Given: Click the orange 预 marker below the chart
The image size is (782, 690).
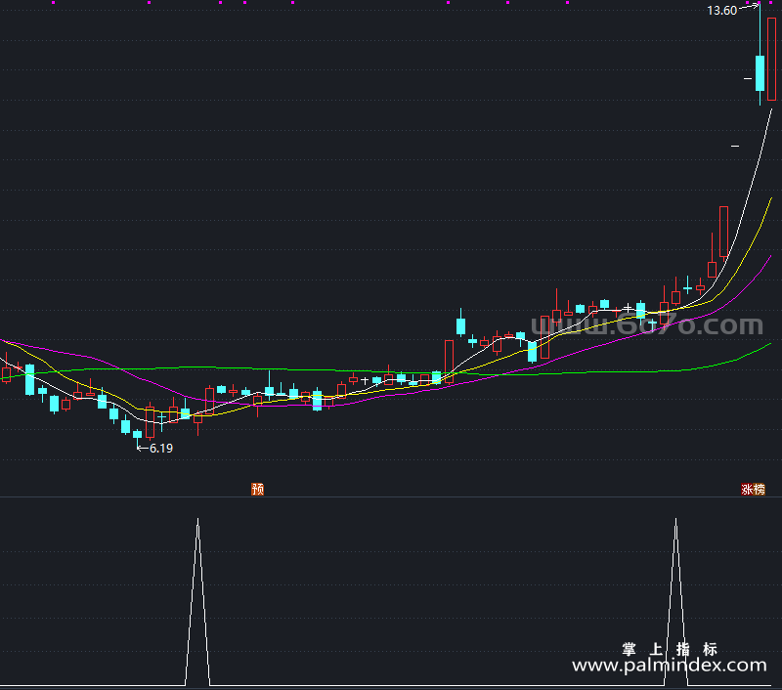Looking at the screenshot, I should click(257, 489).
